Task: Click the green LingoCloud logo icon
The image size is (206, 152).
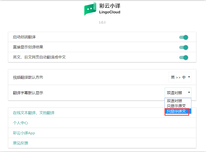Action: point(90,9)
